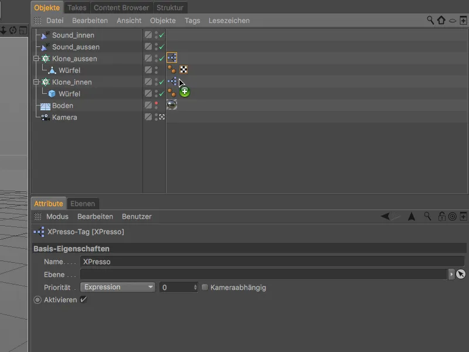The image size is (469, 352).
Task: Click the Kamera camera object icon
Action: 46,117
